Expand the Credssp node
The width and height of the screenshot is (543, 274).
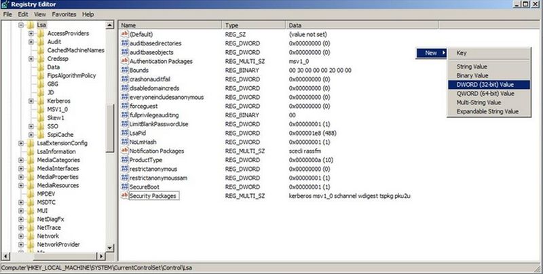tap(31, 59)
